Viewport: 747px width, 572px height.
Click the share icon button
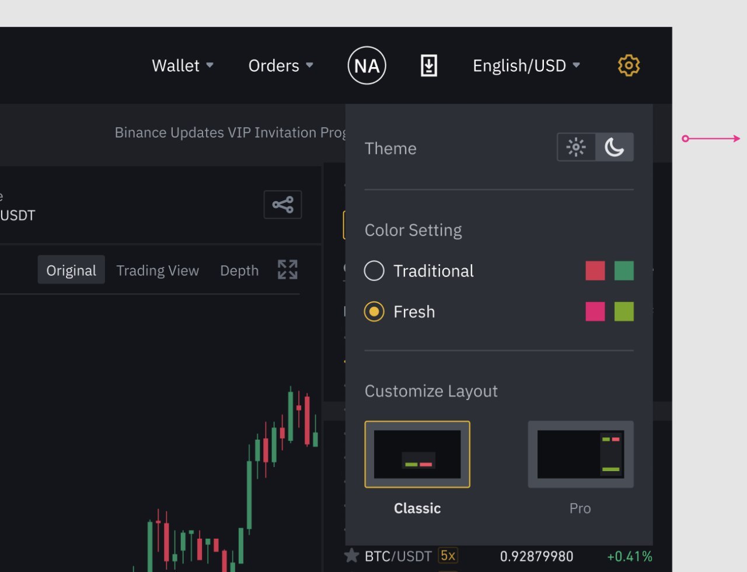point(282,205)
